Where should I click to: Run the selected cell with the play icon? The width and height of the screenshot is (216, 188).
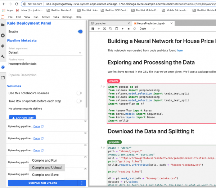point(122,29)
